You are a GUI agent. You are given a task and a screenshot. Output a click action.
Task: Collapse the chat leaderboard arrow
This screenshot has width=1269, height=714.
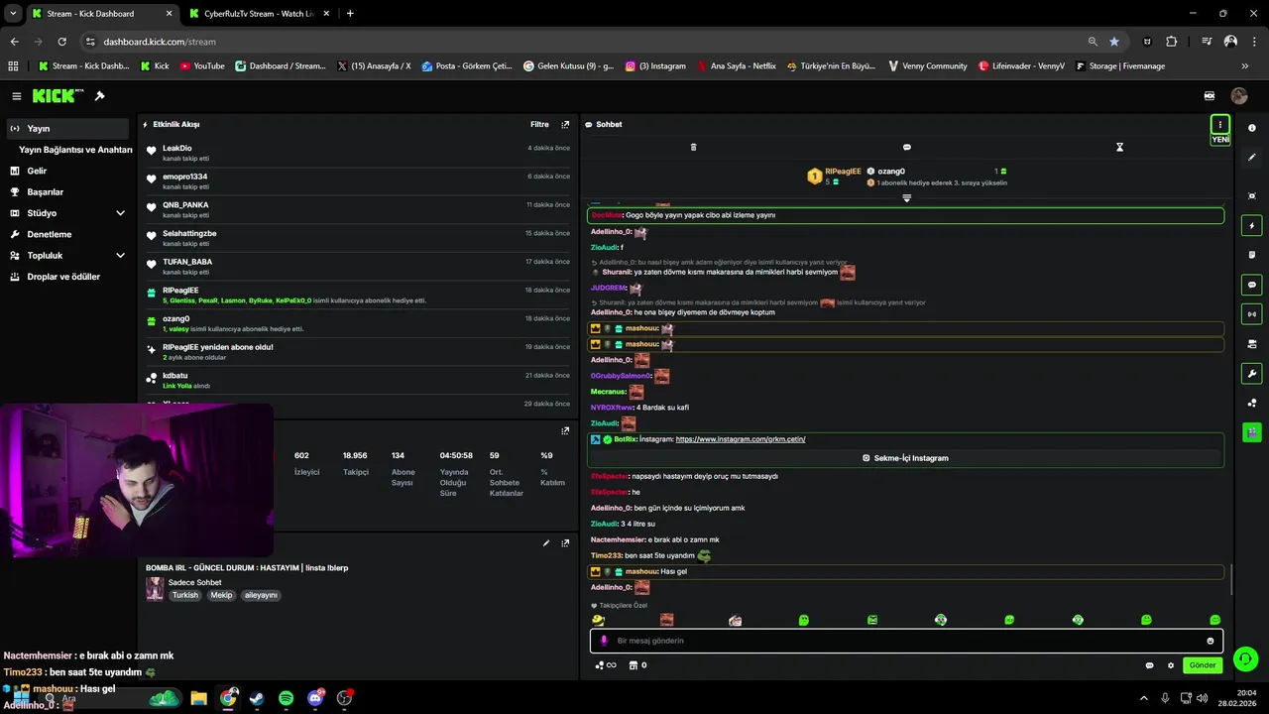(x=906, y=198)
